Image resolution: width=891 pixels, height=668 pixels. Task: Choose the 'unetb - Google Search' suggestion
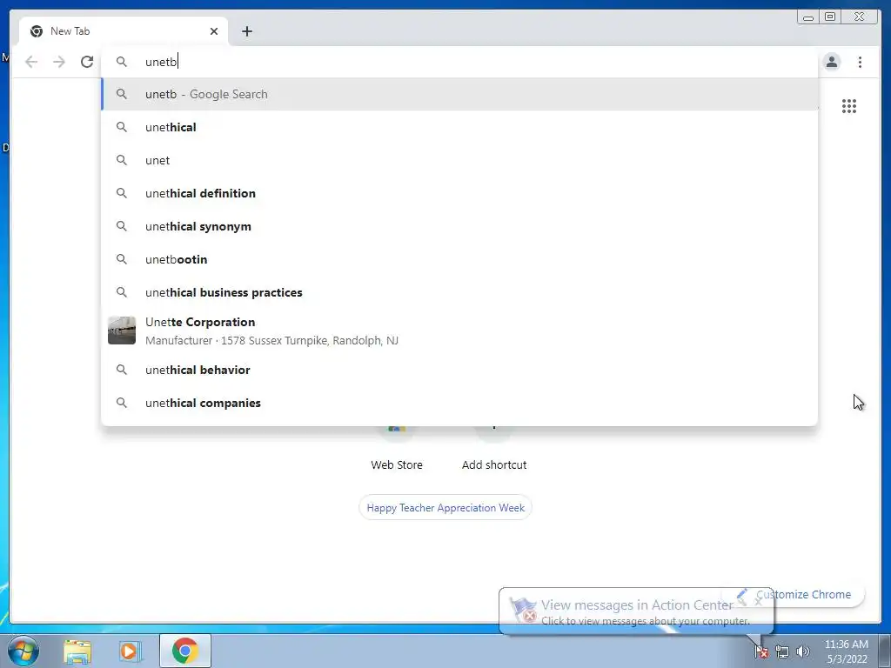(x=459, y=94)
